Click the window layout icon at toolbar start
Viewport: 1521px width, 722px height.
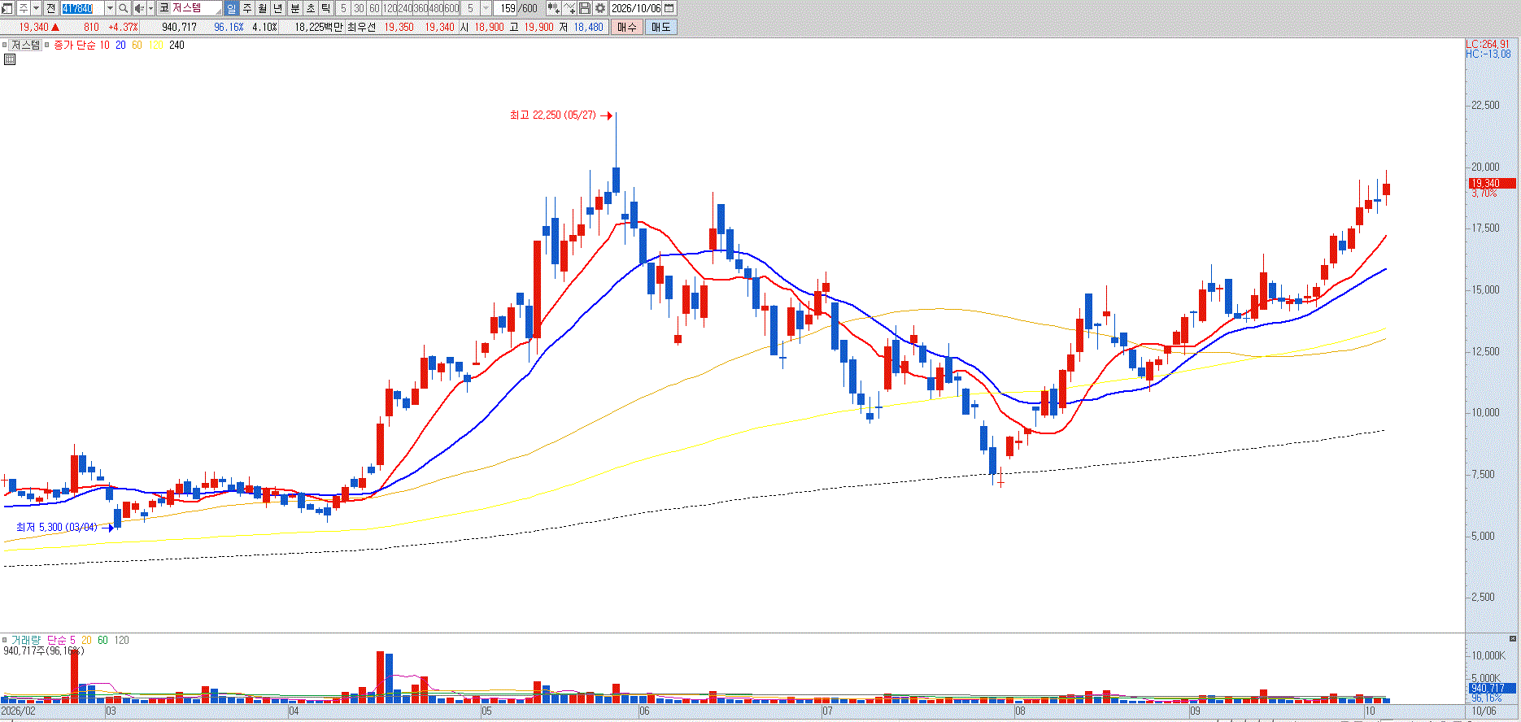(x=7, y=8)
